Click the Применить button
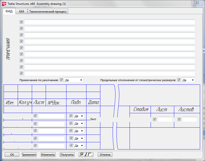Image resolution: width=205 pixels, height=161 pixels. click(x=29, y=155)
